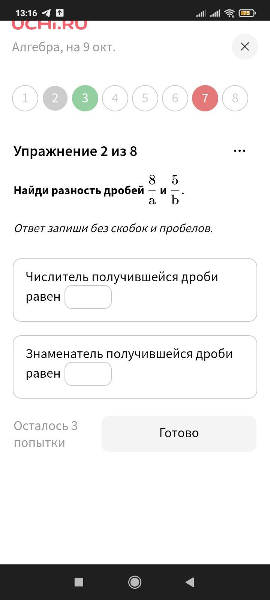Open exercise 6

pyautogui.click(x=175, y=98)
